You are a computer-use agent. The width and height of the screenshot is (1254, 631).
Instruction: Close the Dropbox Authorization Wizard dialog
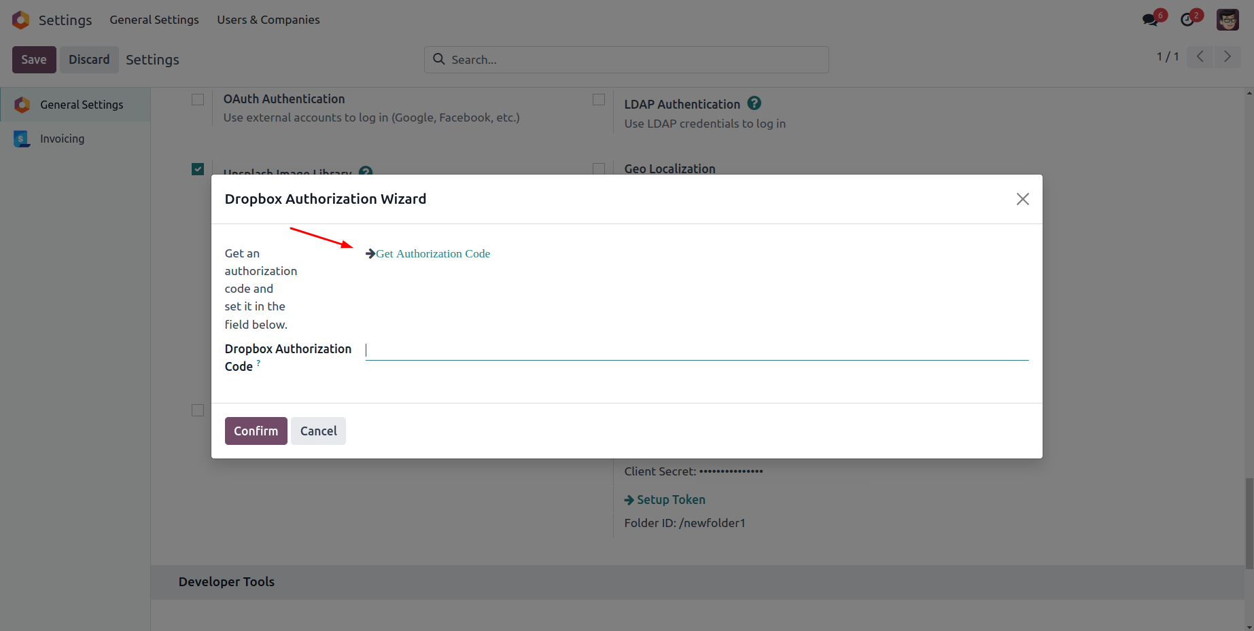tap(1022, 199)
